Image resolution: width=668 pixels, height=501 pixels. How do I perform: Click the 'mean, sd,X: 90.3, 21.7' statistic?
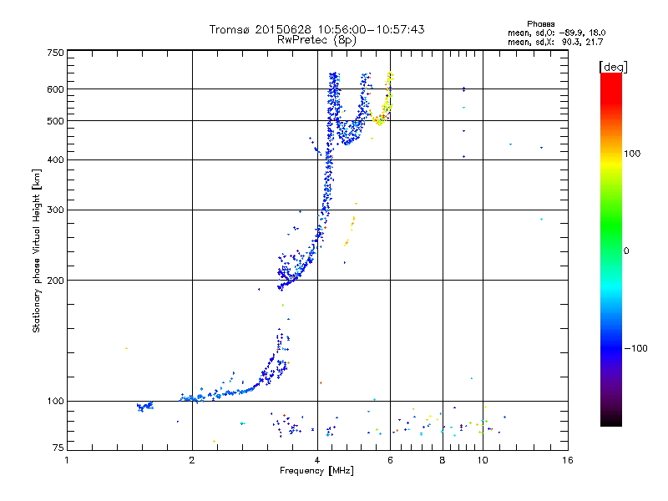[x=555, y=42]
